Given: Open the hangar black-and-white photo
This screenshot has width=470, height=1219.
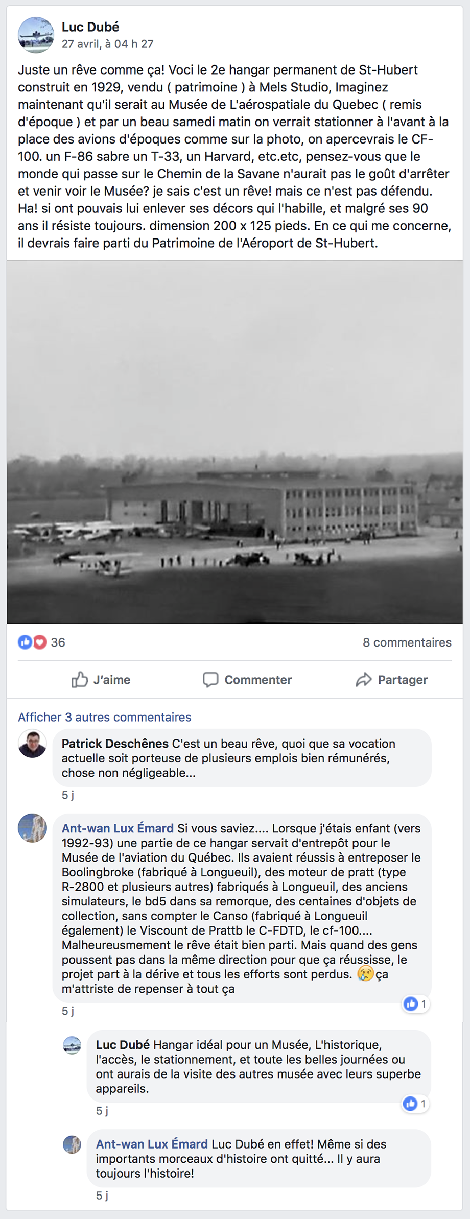Looking at the screenshot, I should pyautogui.click(x=234, y=442).
